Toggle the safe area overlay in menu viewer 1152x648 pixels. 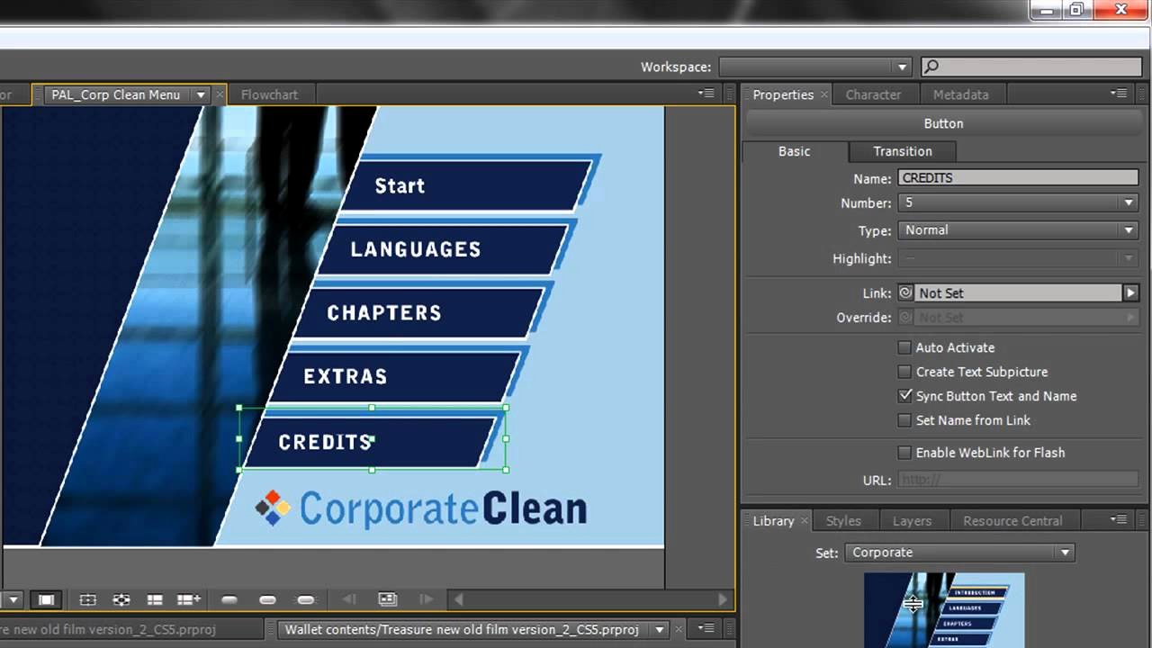click(46, 599)
